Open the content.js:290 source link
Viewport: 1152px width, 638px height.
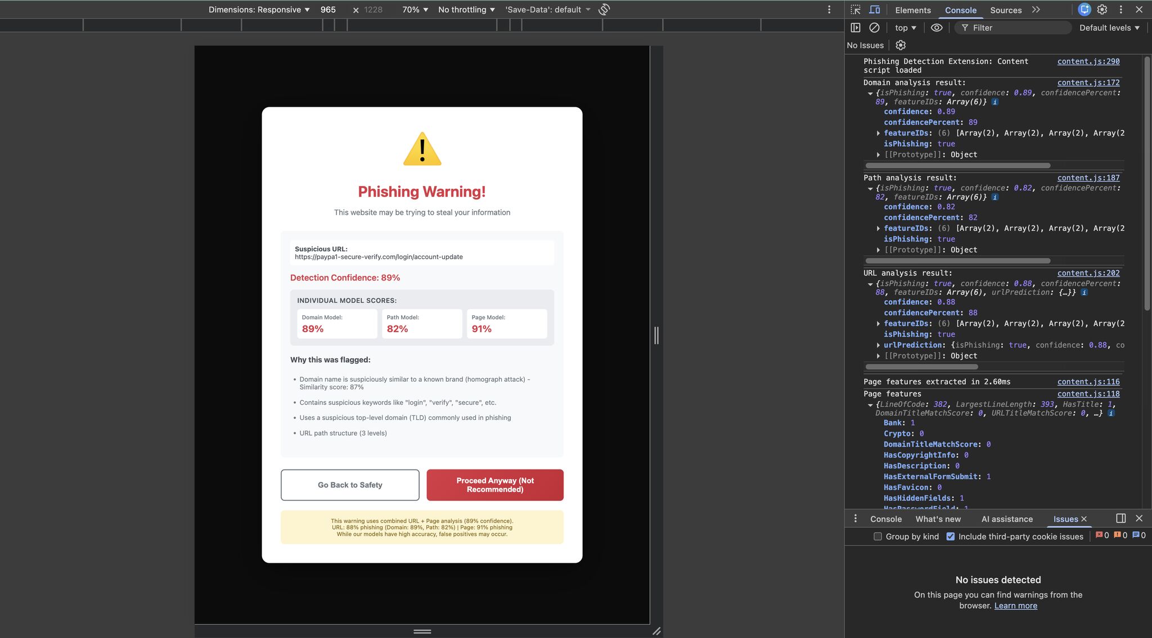(1087, 61)
